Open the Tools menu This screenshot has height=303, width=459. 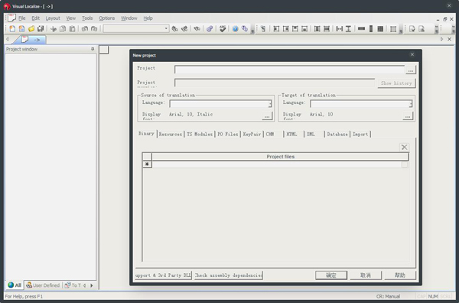(x=87, y=18)
